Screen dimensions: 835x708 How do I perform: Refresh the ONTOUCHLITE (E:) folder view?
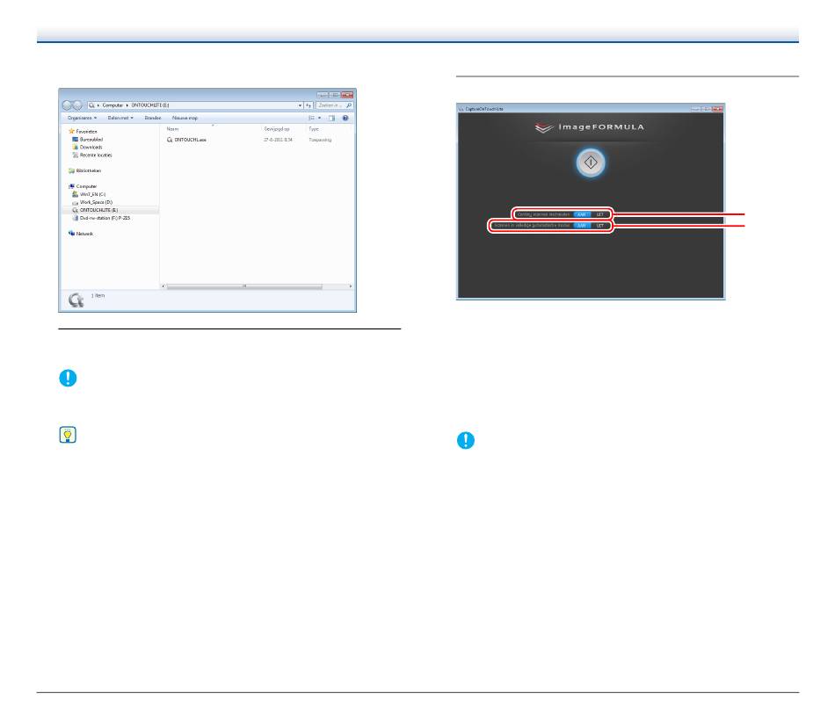click(309, 105)
